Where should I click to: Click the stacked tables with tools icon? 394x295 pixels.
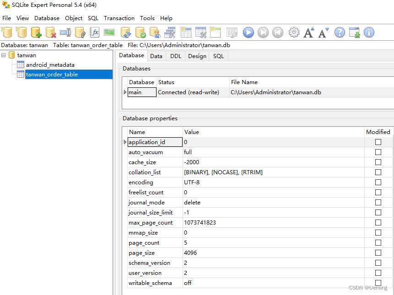tap(170, 32)
